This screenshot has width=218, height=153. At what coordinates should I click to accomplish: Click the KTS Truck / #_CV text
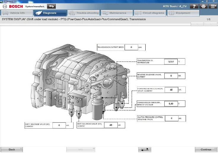175,7
